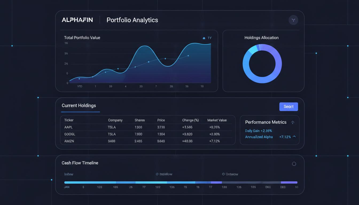Screen dimensions: 359x205
Task: Open the AAPL holdings row
Action: (148, 127)
